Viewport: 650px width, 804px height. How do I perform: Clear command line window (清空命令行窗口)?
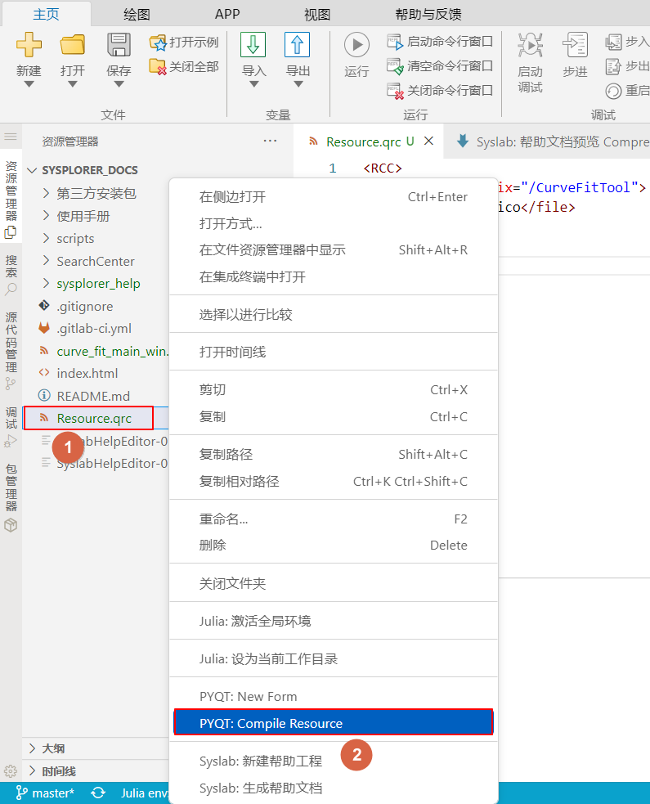(x=440, y=66)
